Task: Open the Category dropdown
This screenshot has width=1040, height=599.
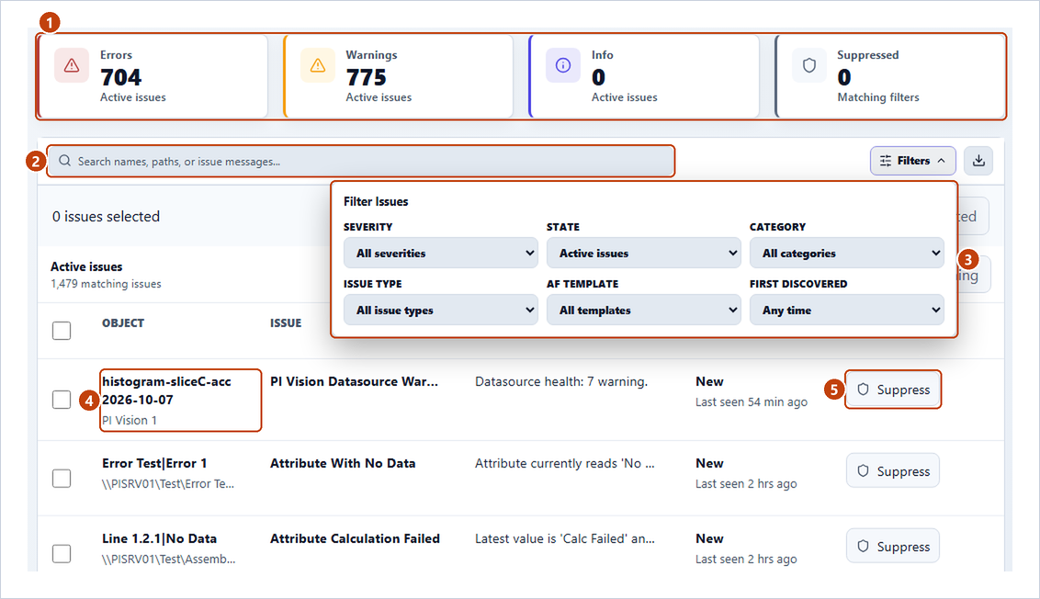Action: [x=846, y=253]
